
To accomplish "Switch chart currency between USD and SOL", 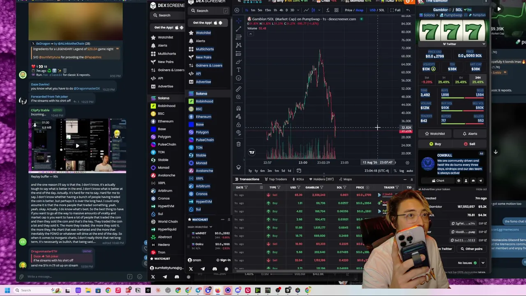I will coord(377,10).
